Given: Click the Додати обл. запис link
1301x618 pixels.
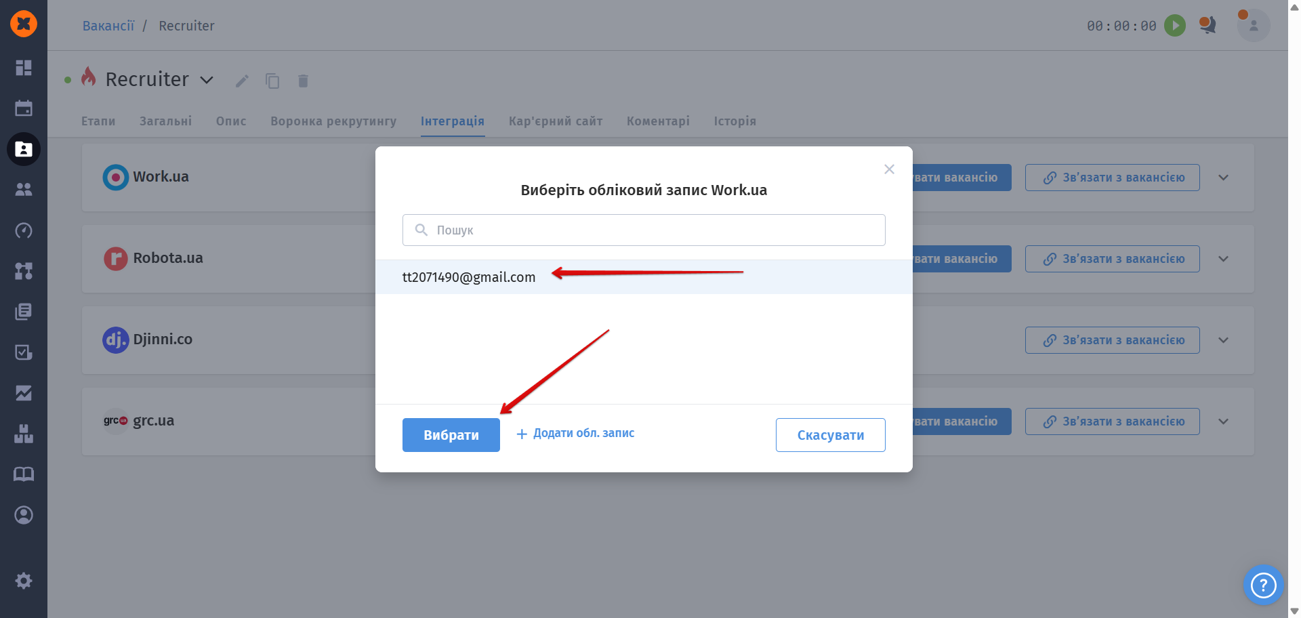Looking at the screenshot, I should point(576,434).
